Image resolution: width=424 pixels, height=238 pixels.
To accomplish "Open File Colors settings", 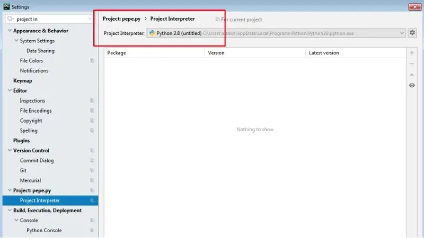I will [31, 61].
